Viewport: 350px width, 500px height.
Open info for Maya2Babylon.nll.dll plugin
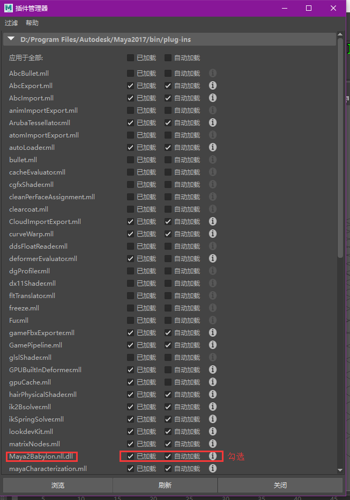tap(213, 456)
